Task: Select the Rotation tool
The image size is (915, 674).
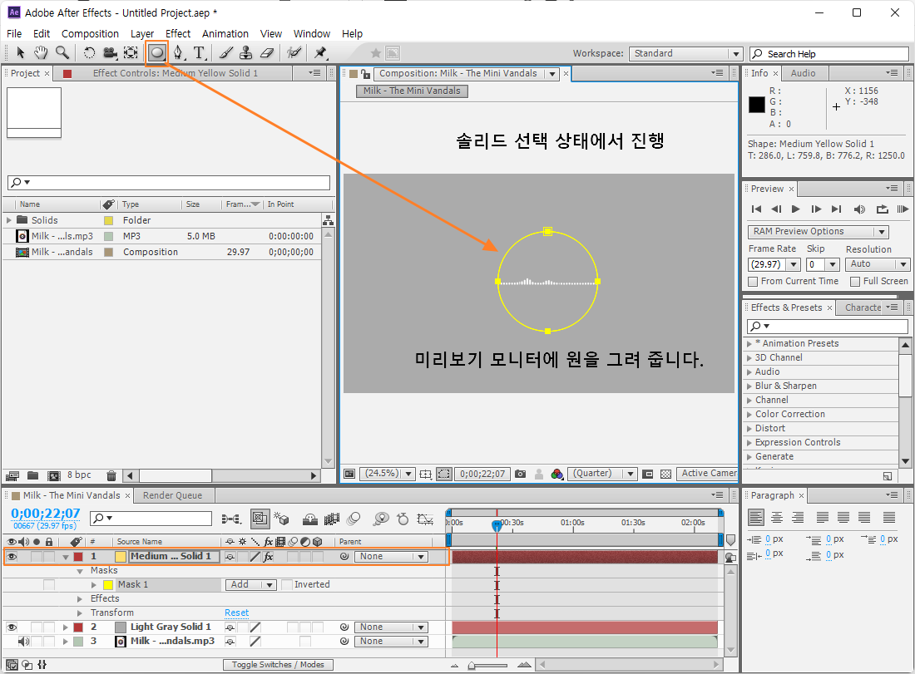Action: tap(89, 53)
